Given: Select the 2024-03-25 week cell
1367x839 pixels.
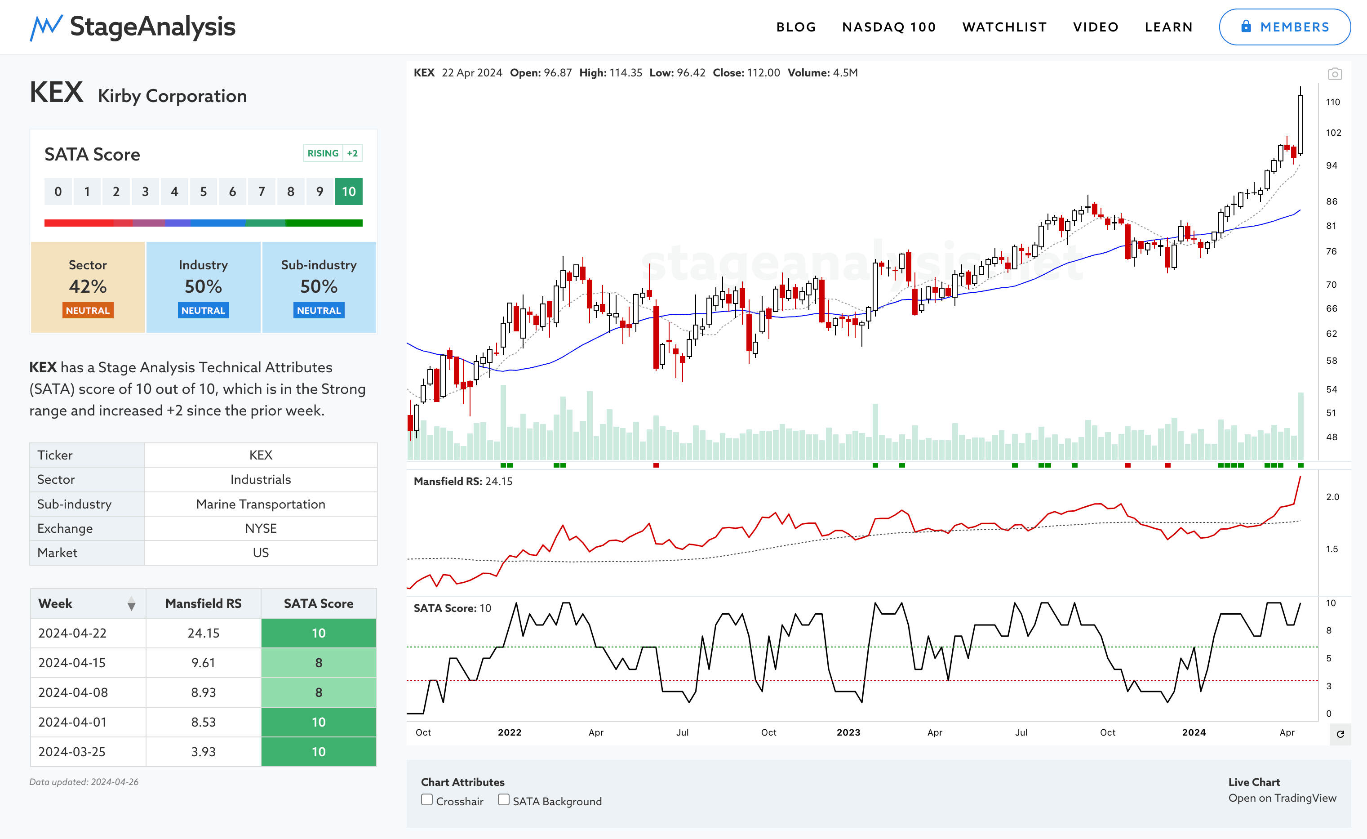Looking at the screenshot, I should [88, 752].
